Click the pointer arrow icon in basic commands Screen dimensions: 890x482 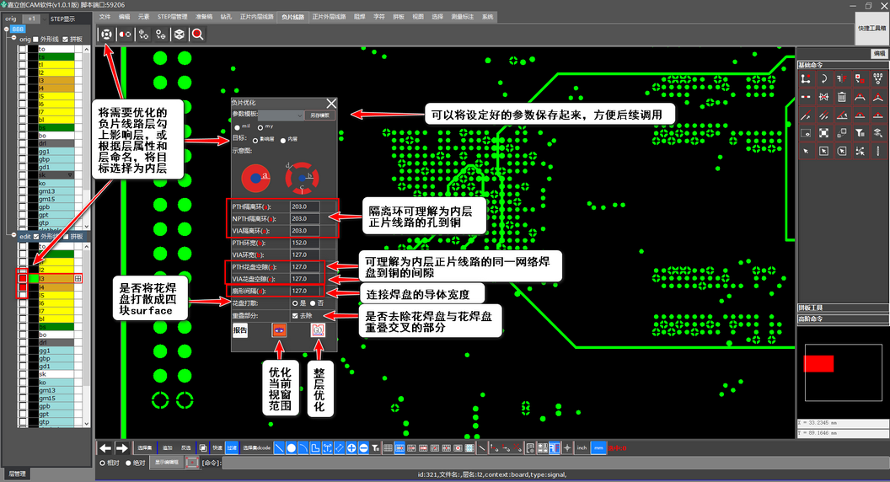point(806,151)
